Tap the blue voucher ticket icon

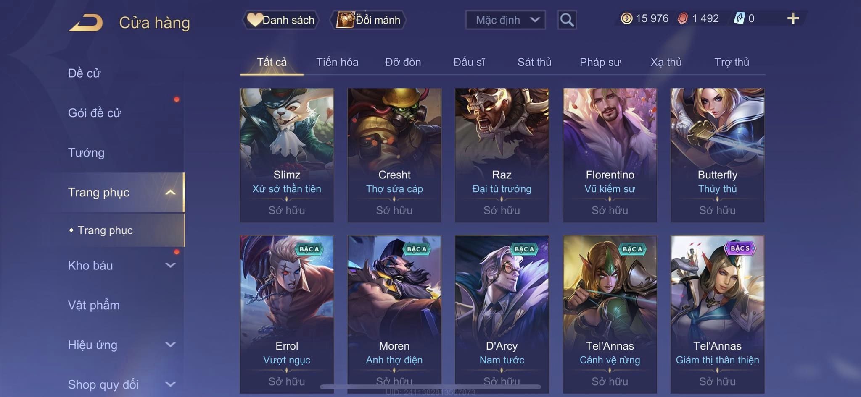click(739, 18)
